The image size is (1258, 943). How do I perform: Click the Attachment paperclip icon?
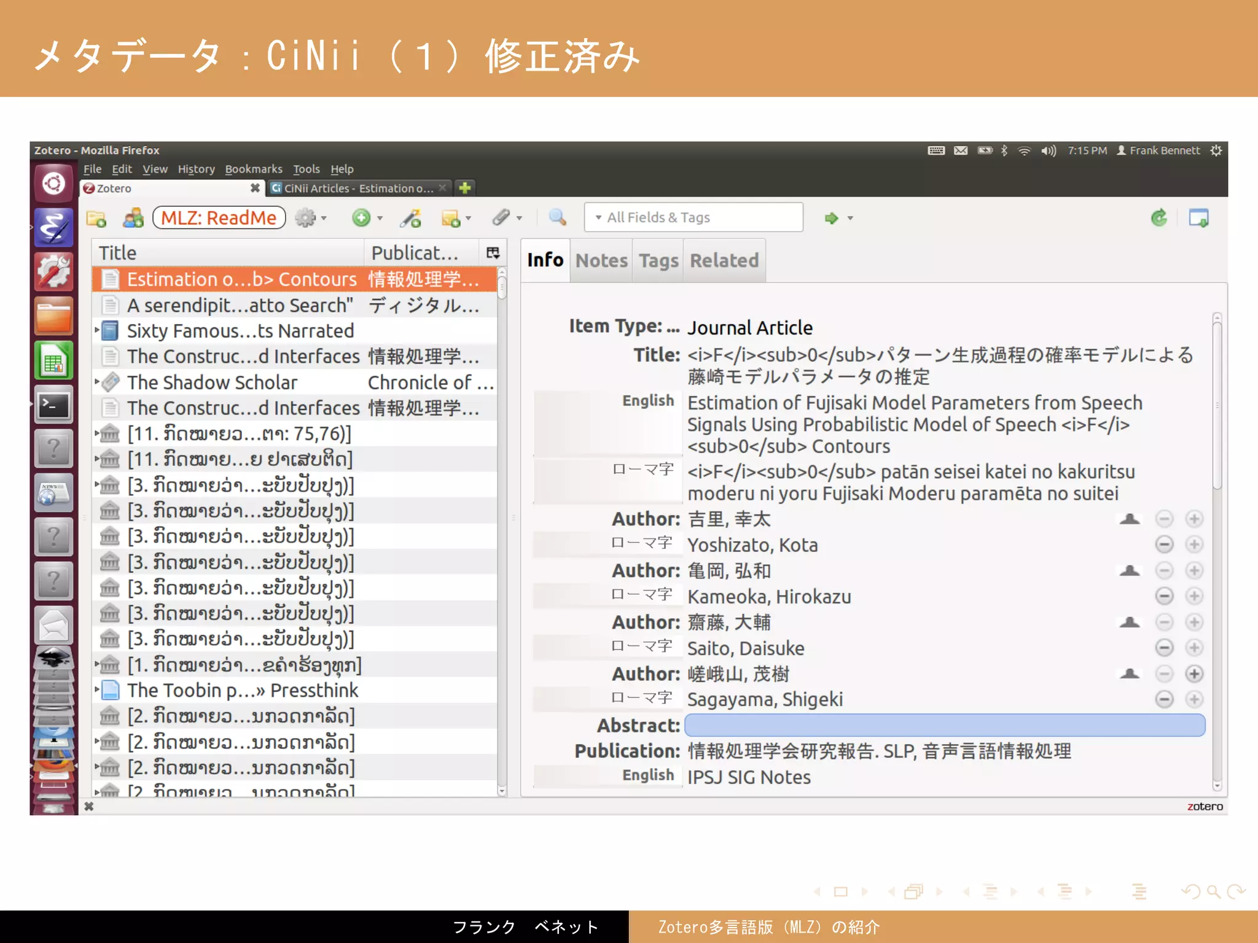pyautogui.click(x=501, y=217)
